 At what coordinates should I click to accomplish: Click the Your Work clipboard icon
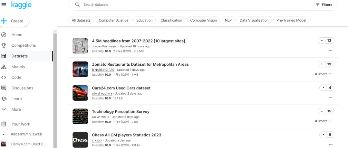point(4,124)
